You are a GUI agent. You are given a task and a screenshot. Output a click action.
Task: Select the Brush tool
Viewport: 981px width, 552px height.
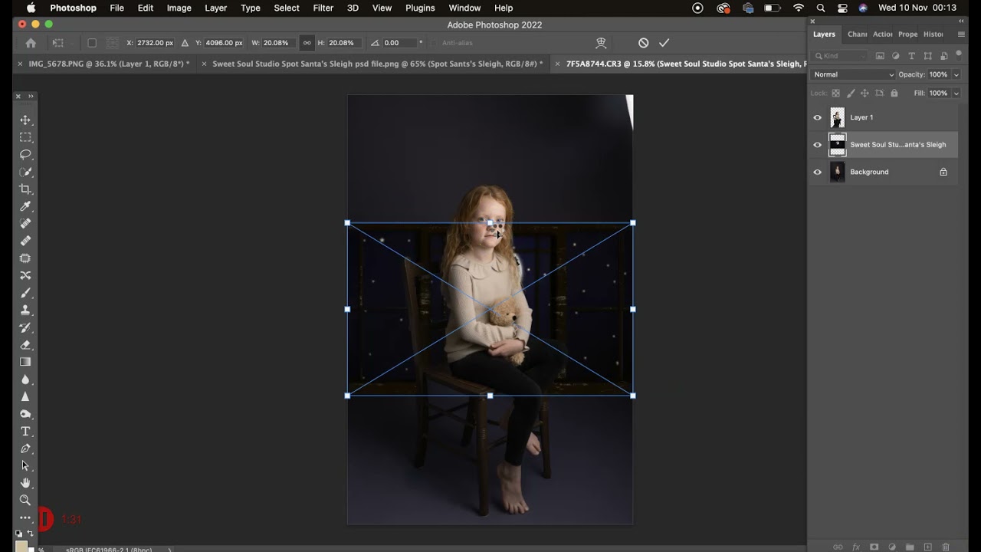(25, 293)
